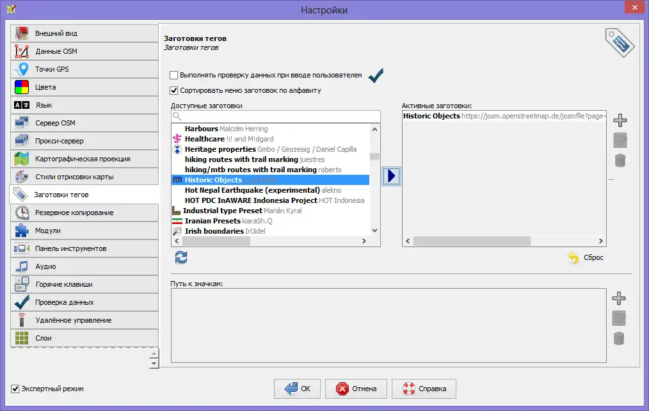Select the Heritage properties preset
The width and height of the screenshot is (649, 411).
tap(220, 149)
